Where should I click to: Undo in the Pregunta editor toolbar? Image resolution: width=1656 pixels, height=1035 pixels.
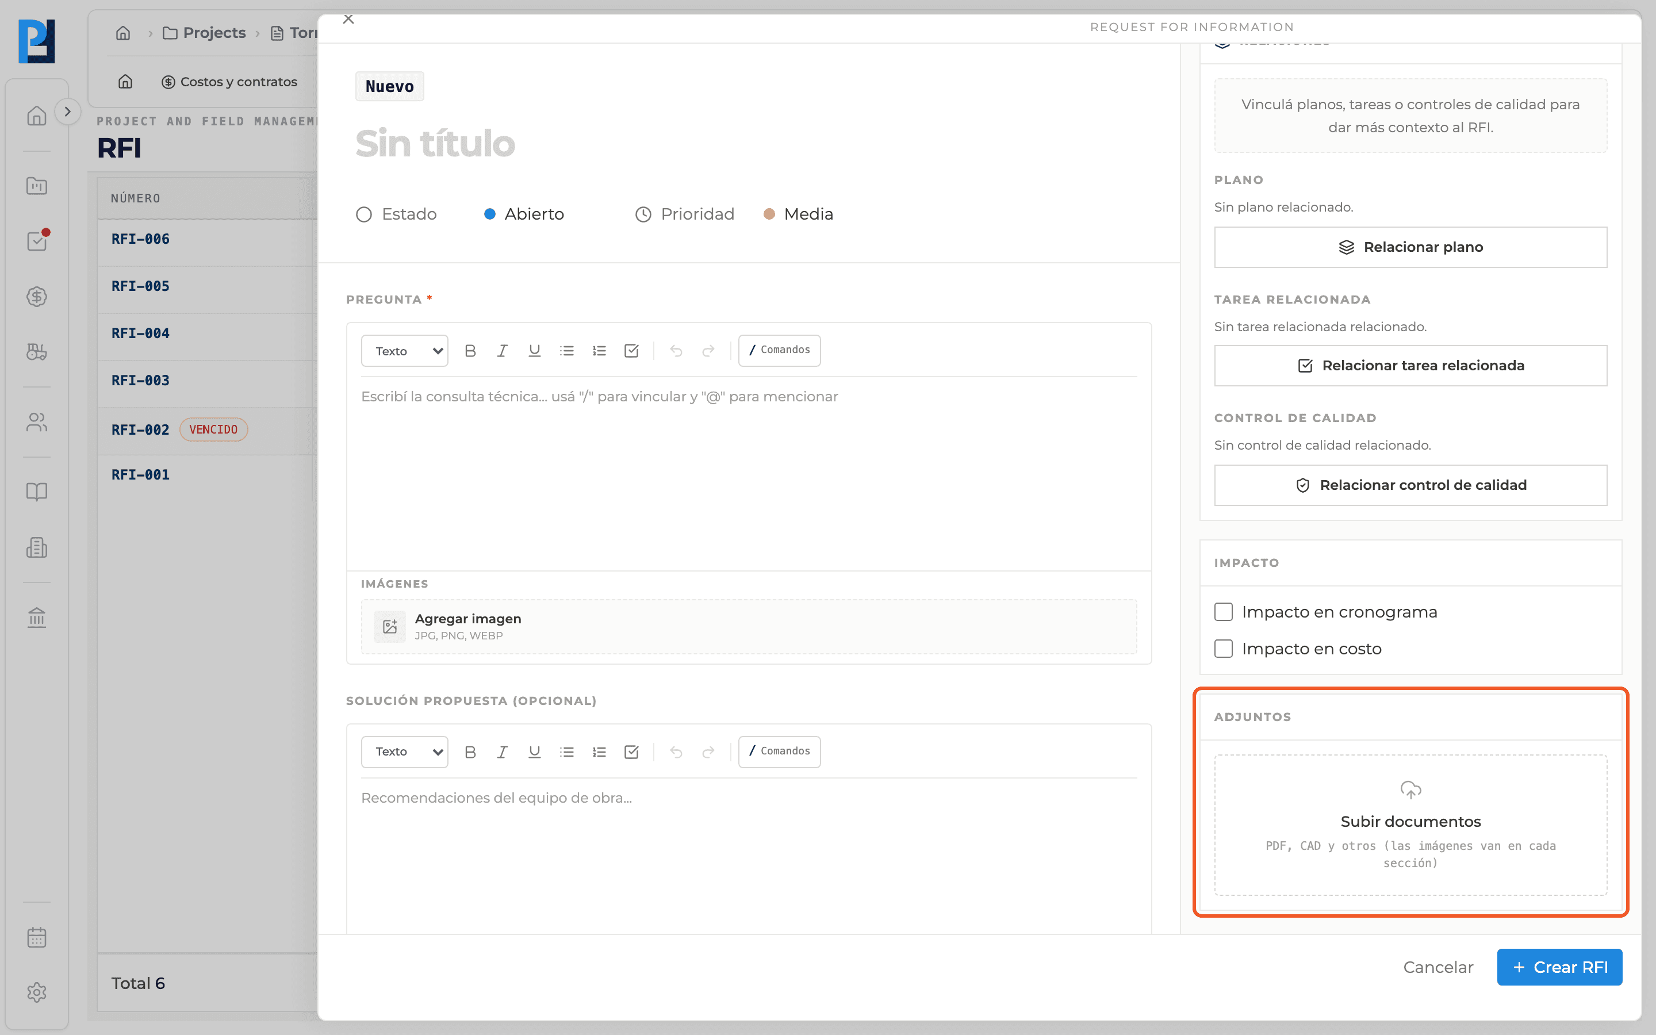tap(676, 351)
